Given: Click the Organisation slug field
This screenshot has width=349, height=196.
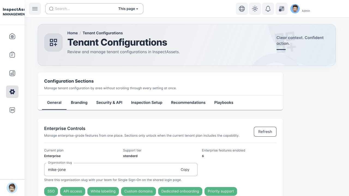Looking at the screenshot, I should (x=121, y=170).
